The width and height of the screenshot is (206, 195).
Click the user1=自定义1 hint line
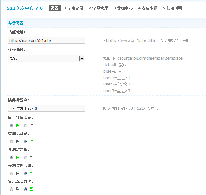[117, 78]
